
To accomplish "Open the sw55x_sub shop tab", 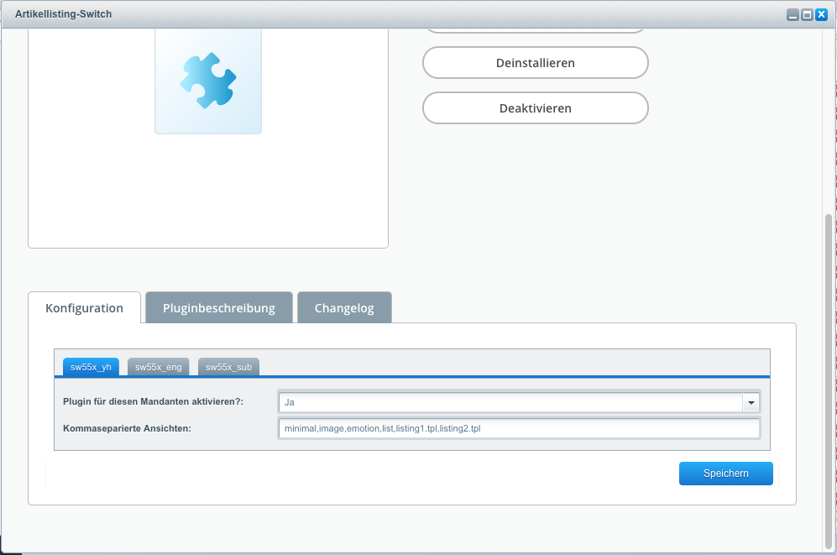I will (x=228, y=367).
